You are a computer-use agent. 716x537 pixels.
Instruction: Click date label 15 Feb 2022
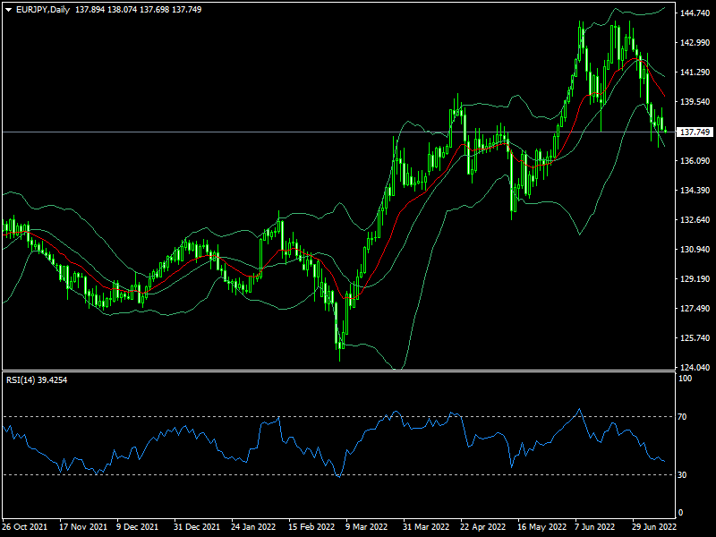(x=311, y=526)
